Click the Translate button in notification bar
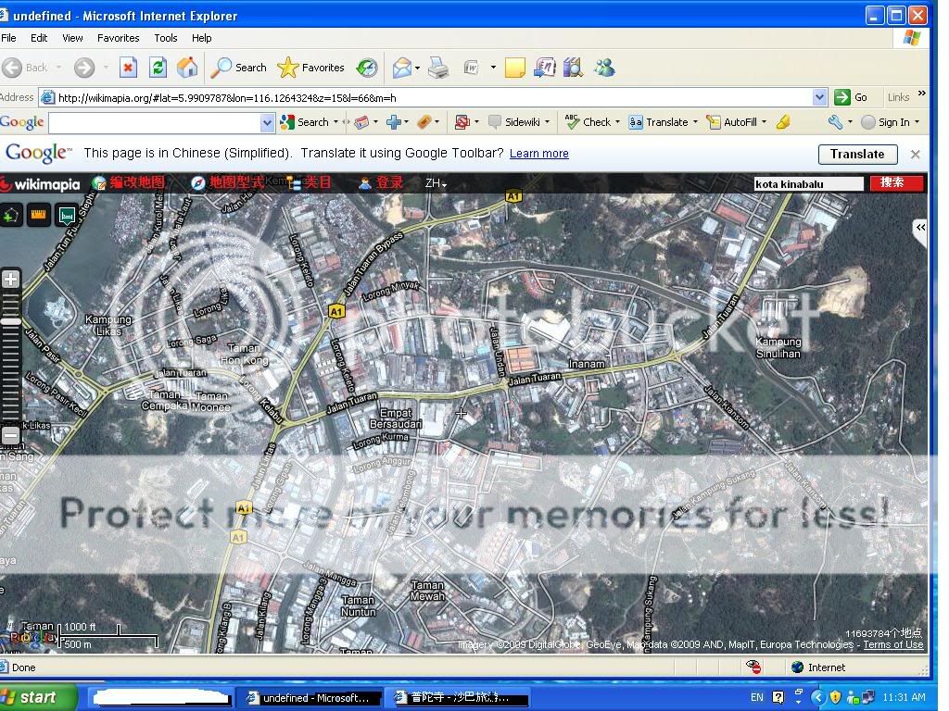Screen dimensions: 949x711 (x=857, y=155)
